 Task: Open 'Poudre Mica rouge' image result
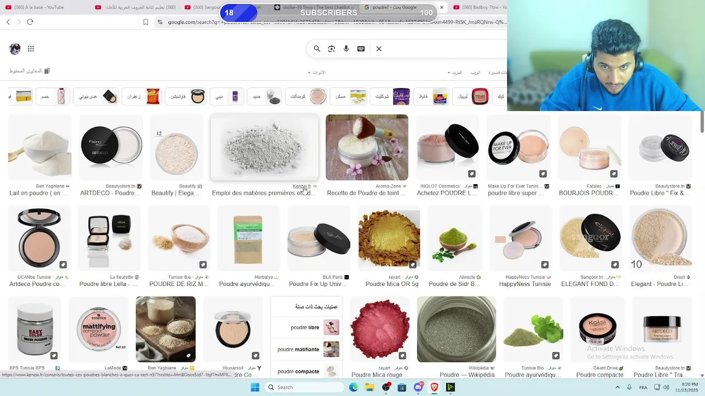(x=380, y=329)
